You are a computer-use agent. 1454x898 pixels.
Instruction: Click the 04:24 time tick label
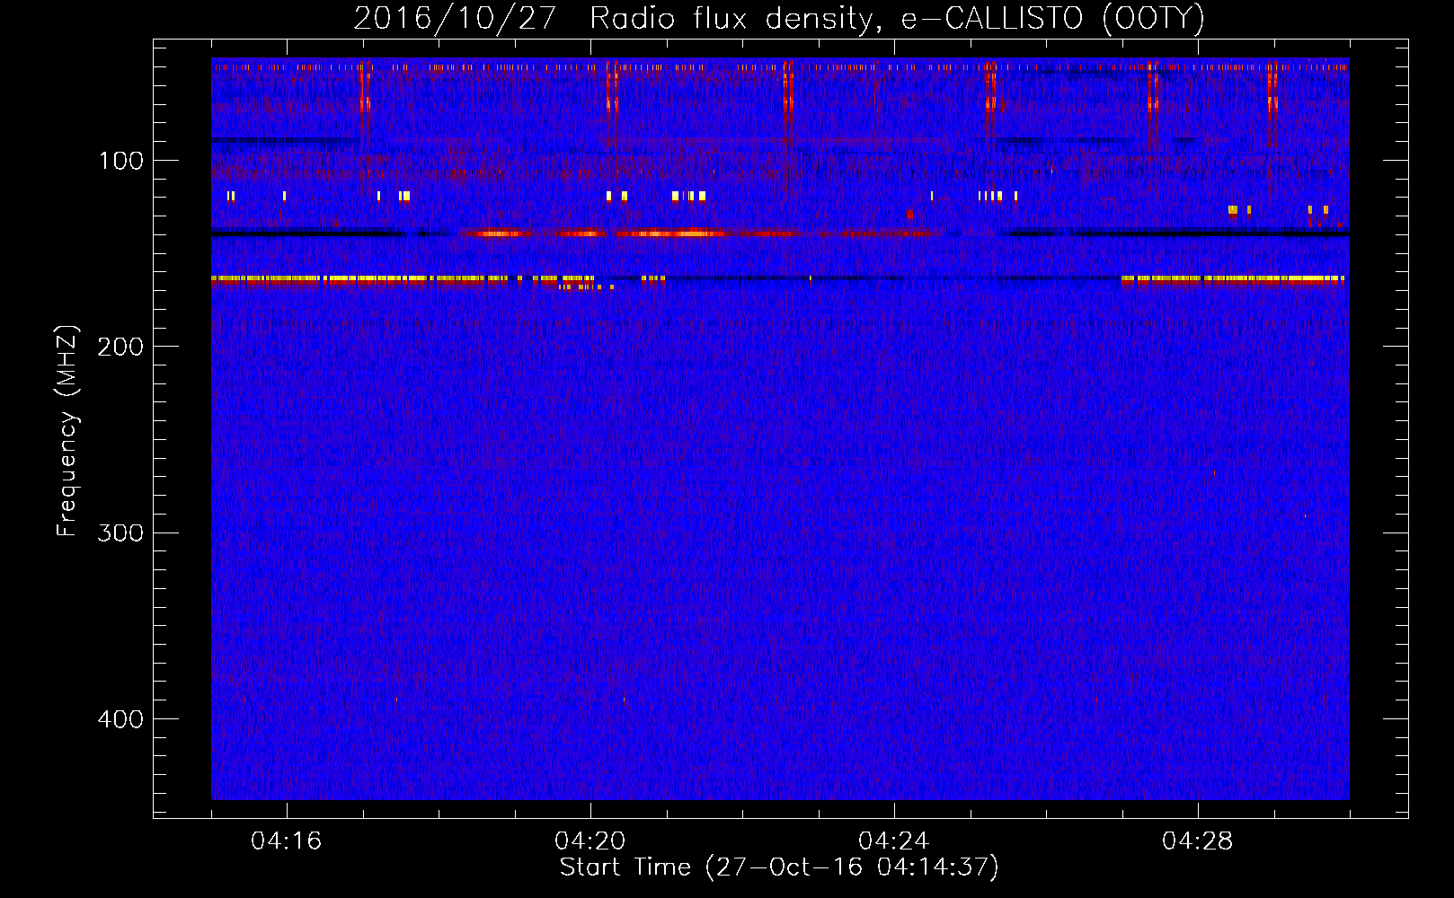(894, 841)
